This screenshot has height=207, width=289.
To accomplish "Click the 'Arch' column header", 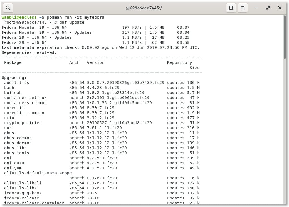I will (x=74, y=62).
